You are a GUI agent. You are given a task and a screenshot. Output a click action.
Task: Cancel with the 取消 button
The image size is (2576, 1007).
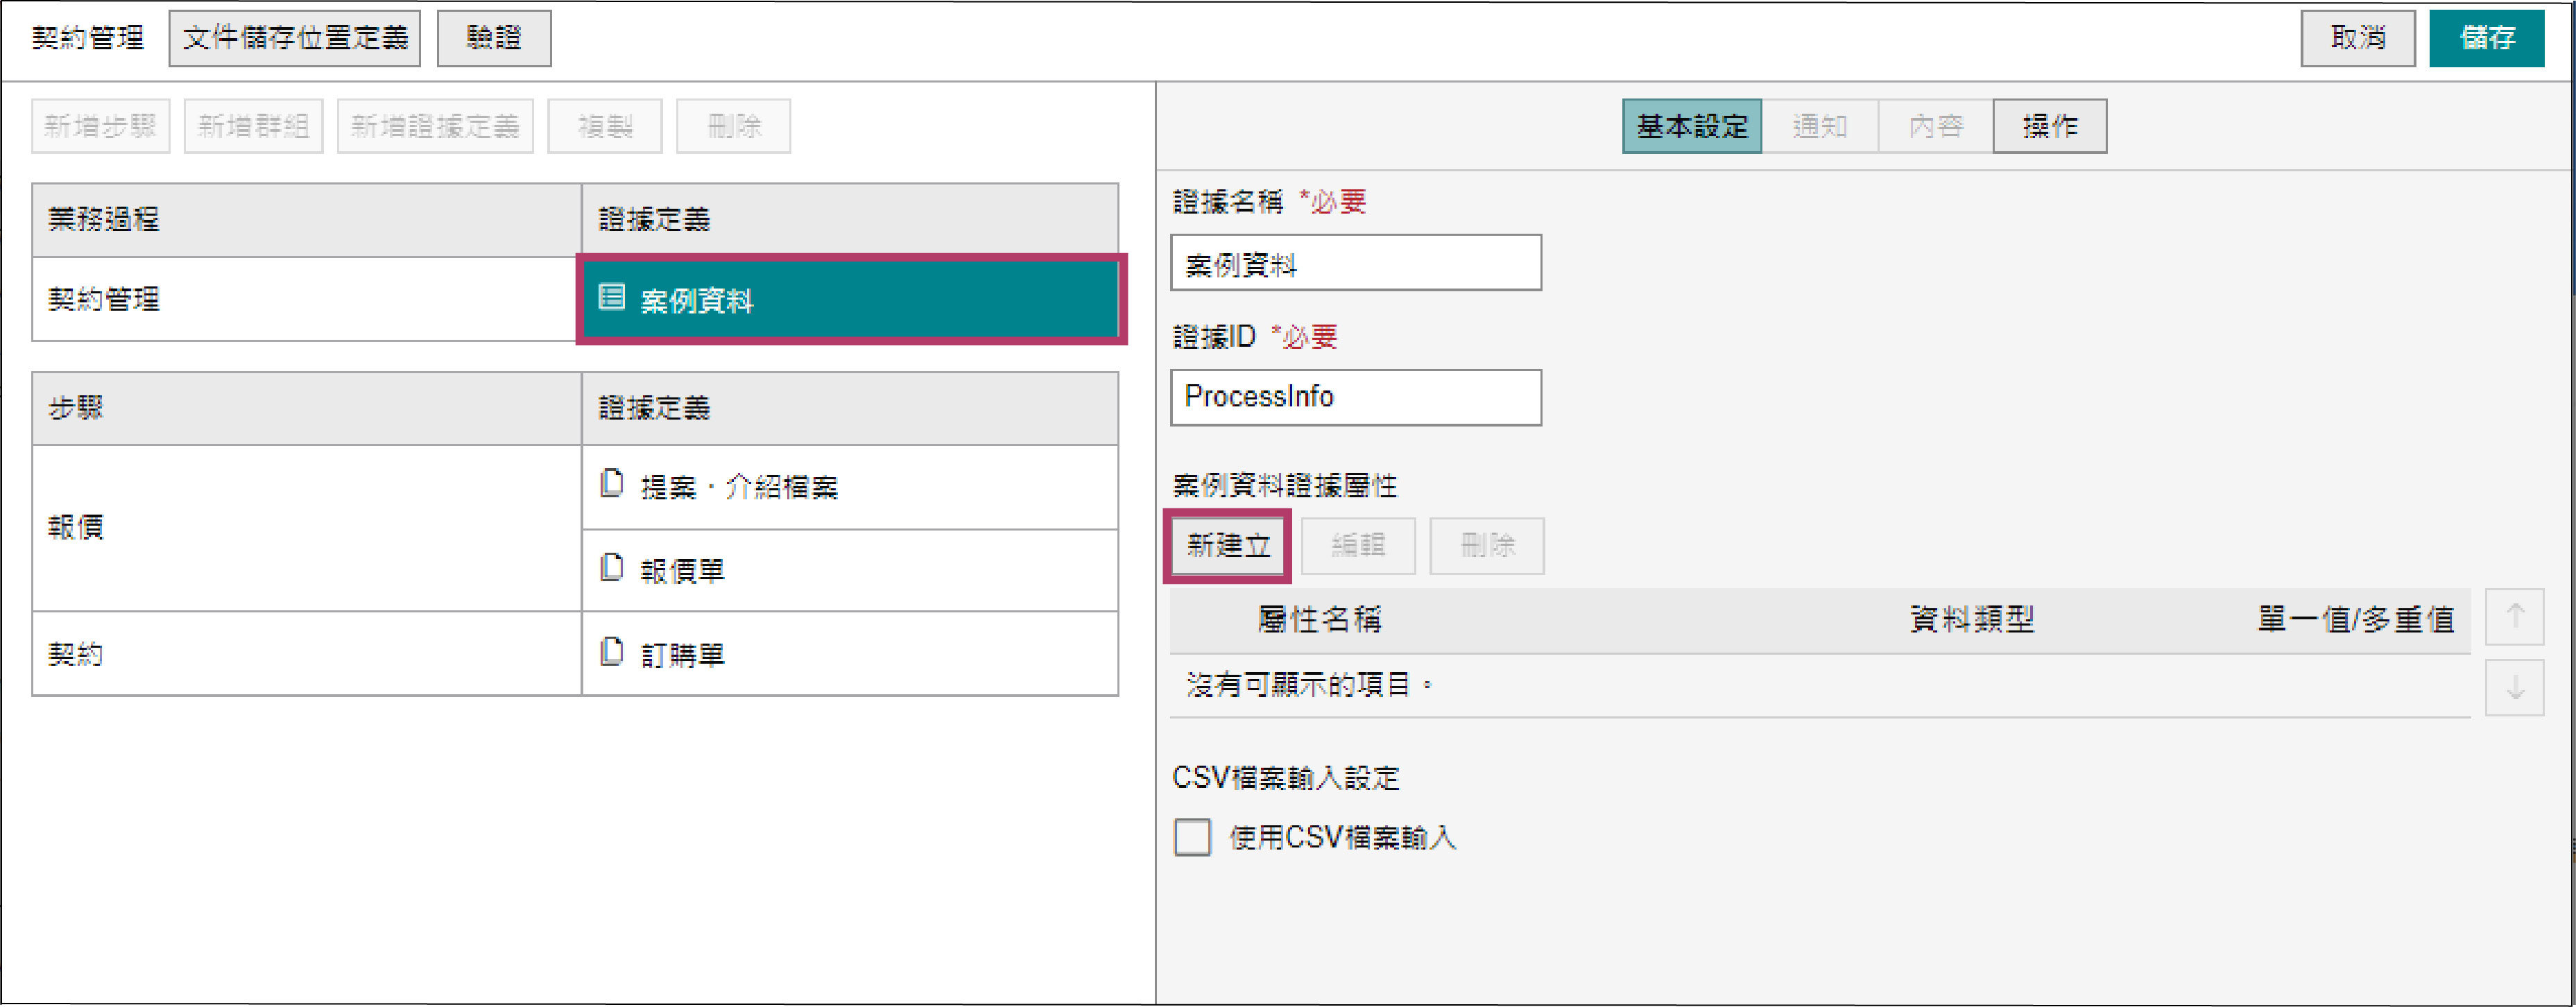(x=2357, y=38)
